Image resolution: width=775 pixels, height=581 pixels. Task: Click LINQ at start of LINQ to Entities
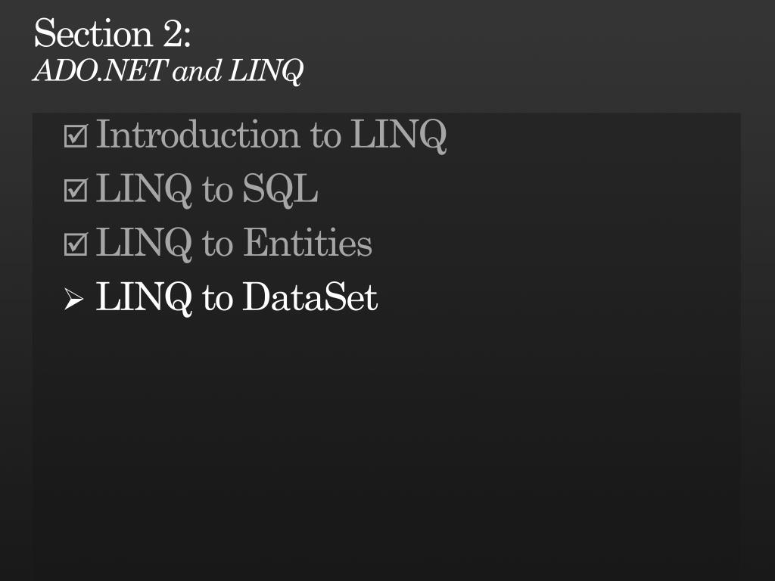coord(143,244)
